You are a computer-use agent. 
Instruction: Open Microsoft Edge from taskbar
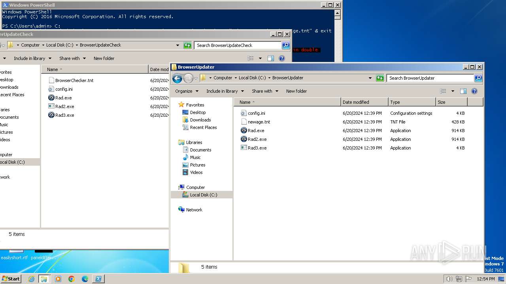pos(85,279)
